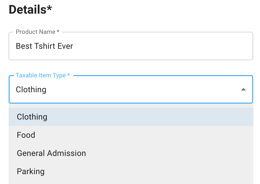Choose the Food option
This screenshot has height=184, width=260.
26,135
